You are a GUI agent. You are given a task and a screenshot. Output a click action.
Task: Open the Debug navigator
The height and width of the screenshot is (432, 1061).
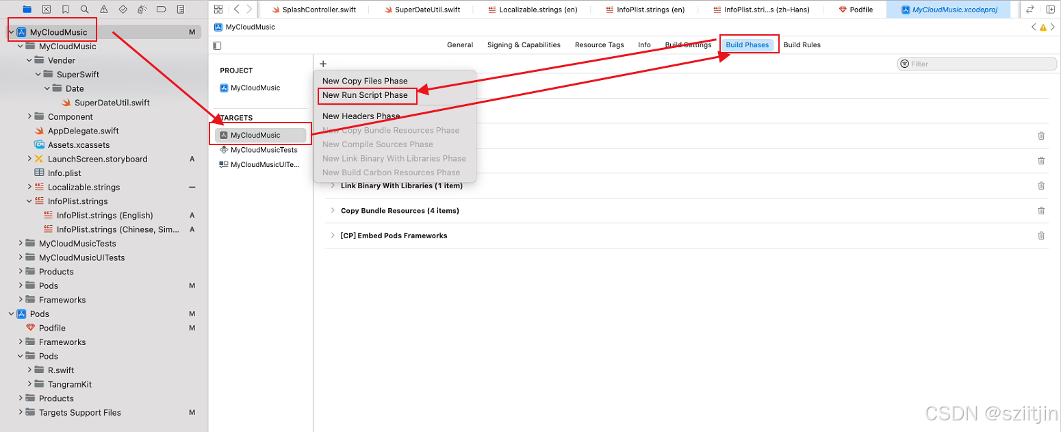[x=142, y=10]
